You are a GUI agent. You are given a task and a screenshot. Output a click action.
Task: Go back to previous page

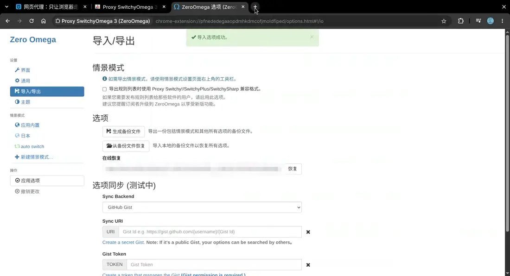pyautogui.click(x=8, y=21)
